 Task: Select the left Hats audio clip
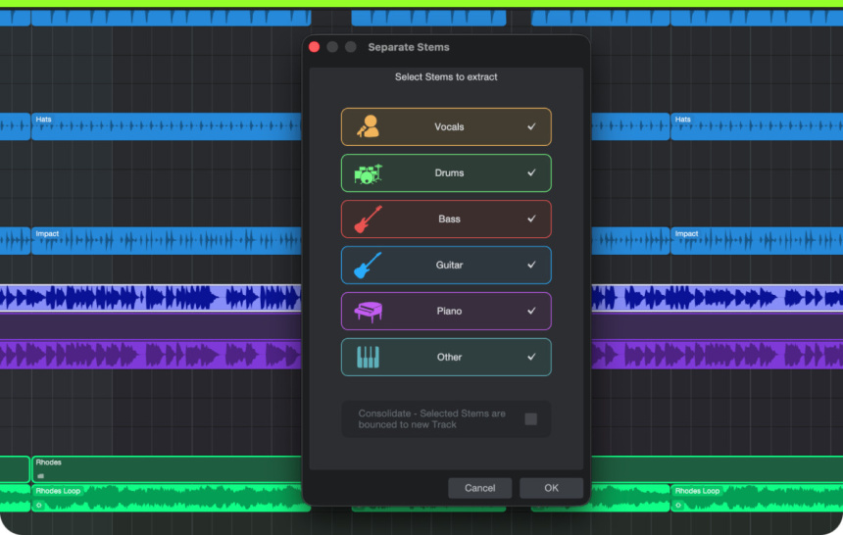click(x=166, y=126)
